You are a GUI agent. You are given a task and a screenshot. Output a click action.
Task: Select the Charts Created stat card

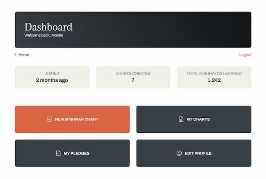pyautogui.click(x=133, y=77)
